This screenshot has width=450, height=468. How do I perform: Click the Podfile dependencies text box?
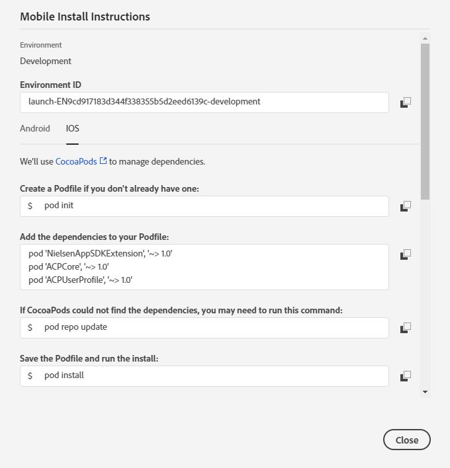tap(204, 267)
